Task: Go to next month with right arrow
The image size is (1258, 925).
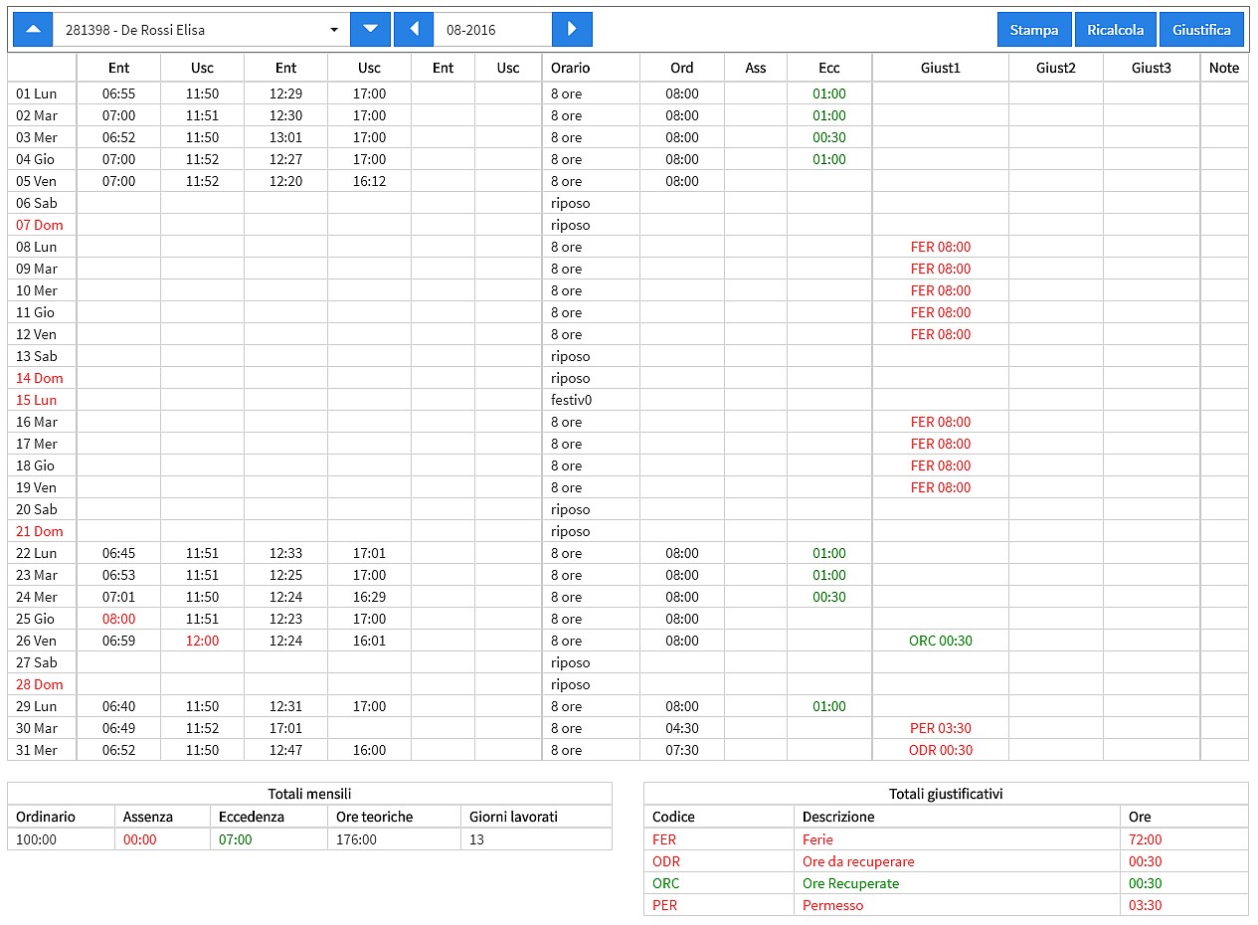Action: 572,30
